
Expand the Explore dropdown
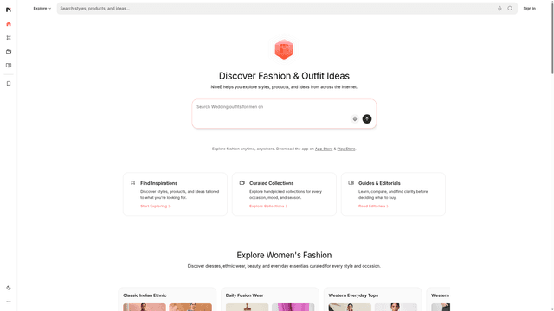(x=42, y=8)
